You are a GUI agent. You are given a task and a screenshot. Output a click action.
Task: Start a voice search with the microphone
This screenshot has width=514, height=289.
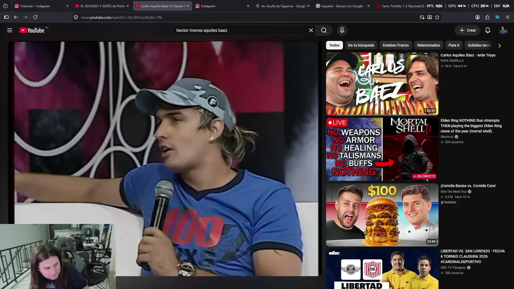[342, 30]
